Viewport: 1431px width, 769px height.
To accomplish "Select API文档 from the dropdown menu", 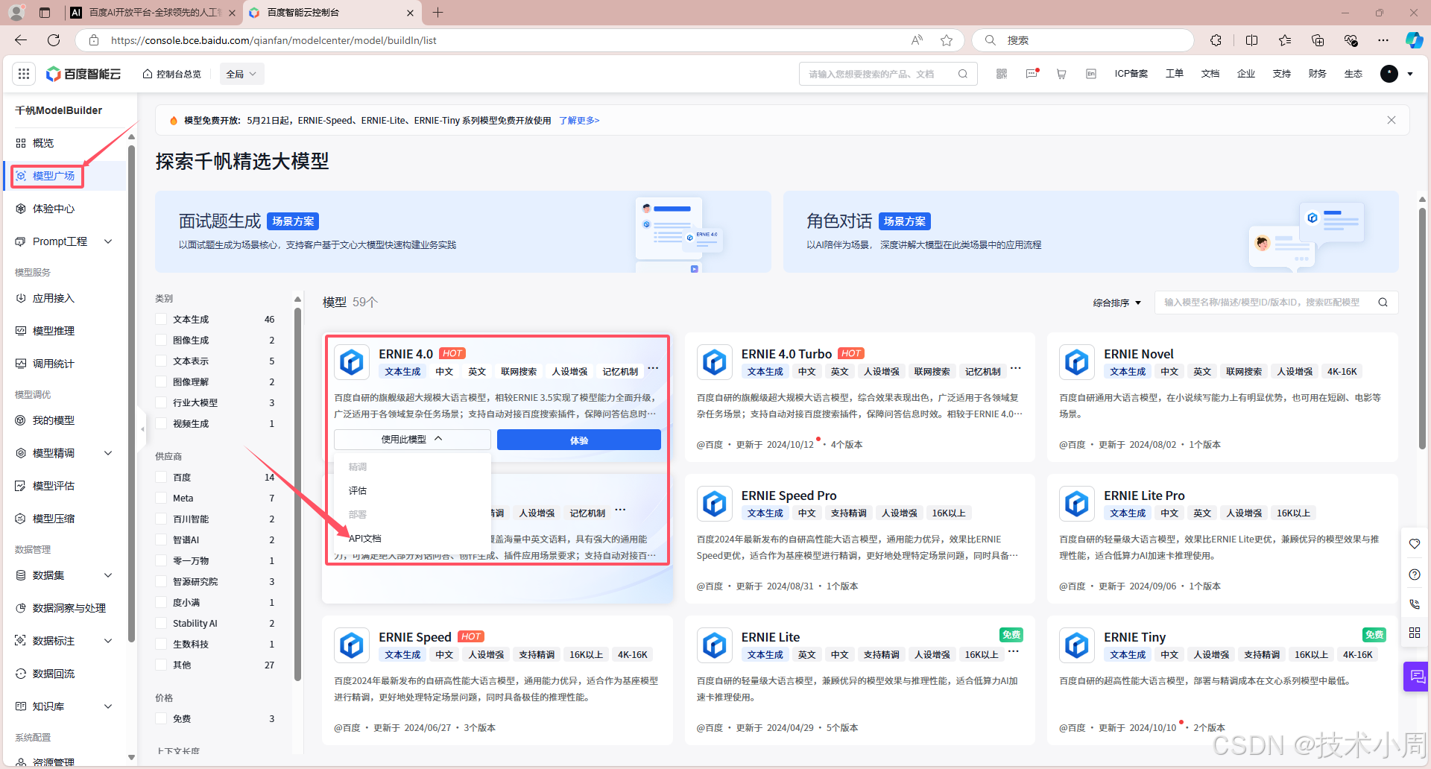I will point(365,538).
